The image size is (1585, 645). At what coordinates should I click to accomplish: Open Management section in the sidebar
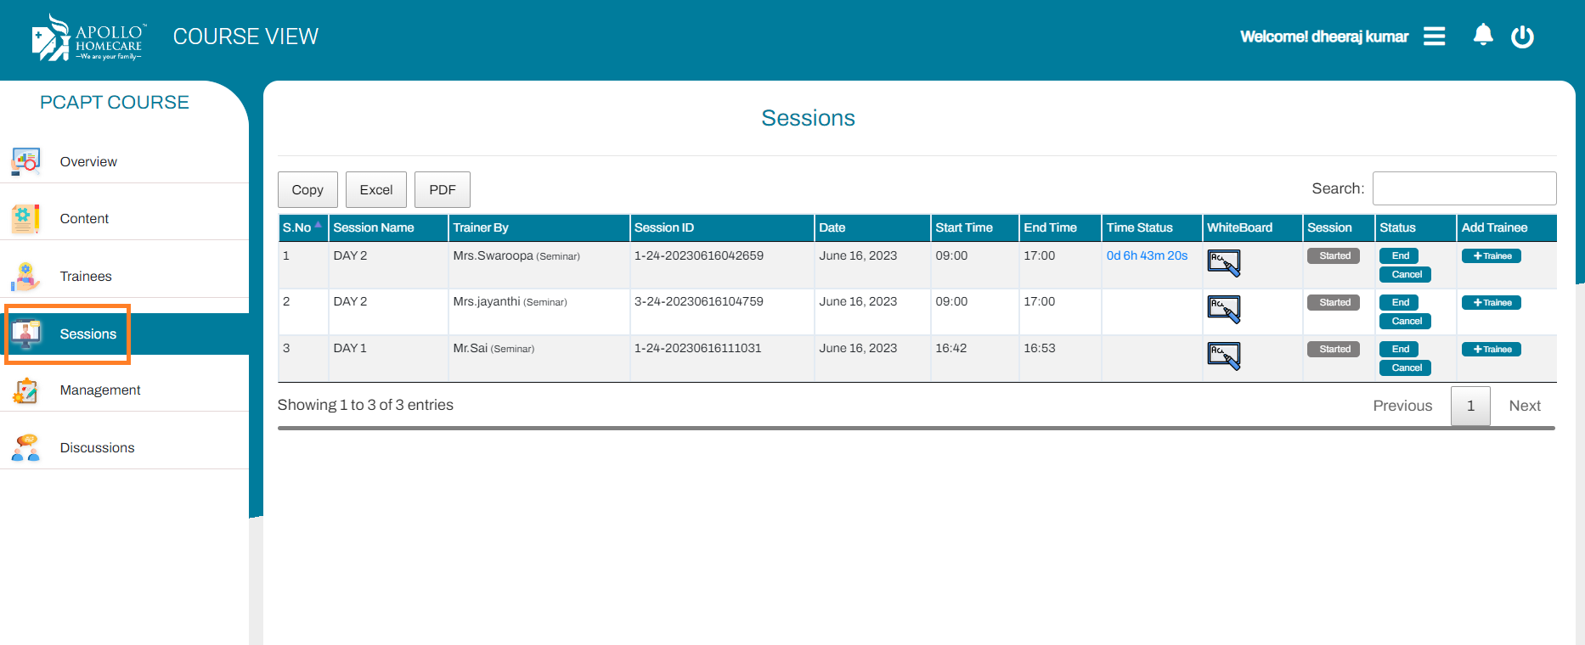[x=99, y=390]
